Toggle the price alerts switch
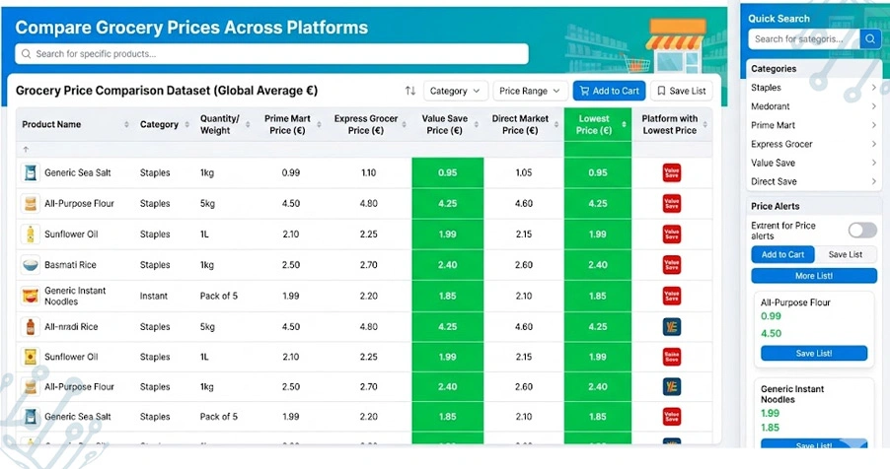This screenshot has width=890, height=469. 862,230
